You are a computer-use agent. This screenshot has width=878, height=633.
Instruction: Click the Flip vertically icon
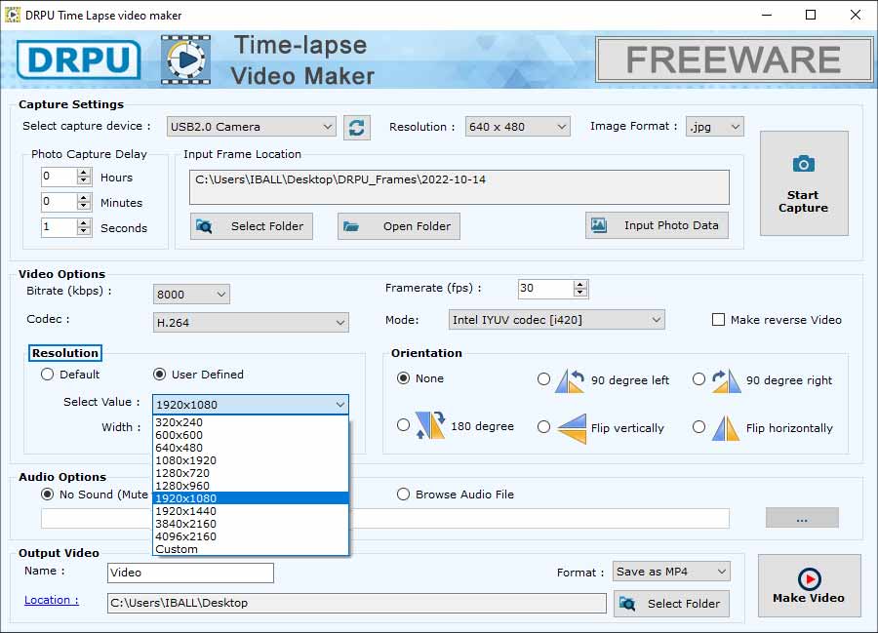(x=573, y=428)
